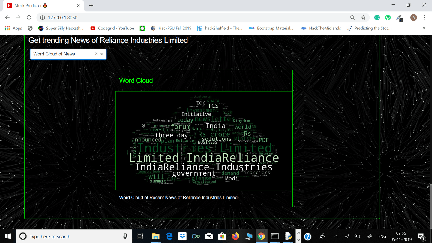This screenshot has height=243, width=432.
Task: Open the color picker extension icon
Action: coord(399,18)
